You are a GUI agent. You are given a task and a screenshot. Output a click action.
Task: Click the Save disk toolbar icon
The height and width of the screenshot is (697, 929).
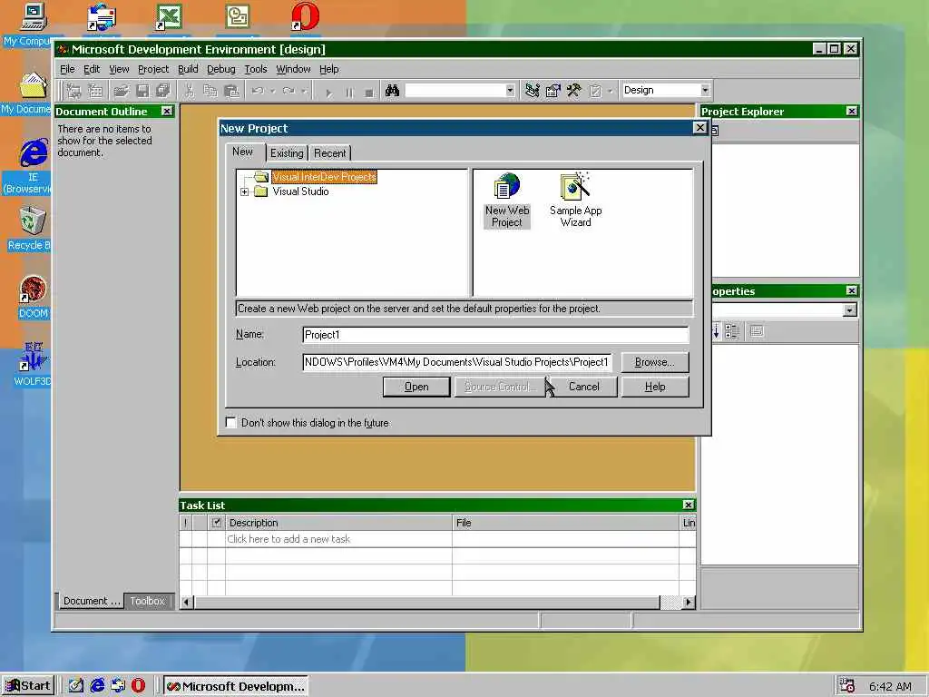(142, 91)
